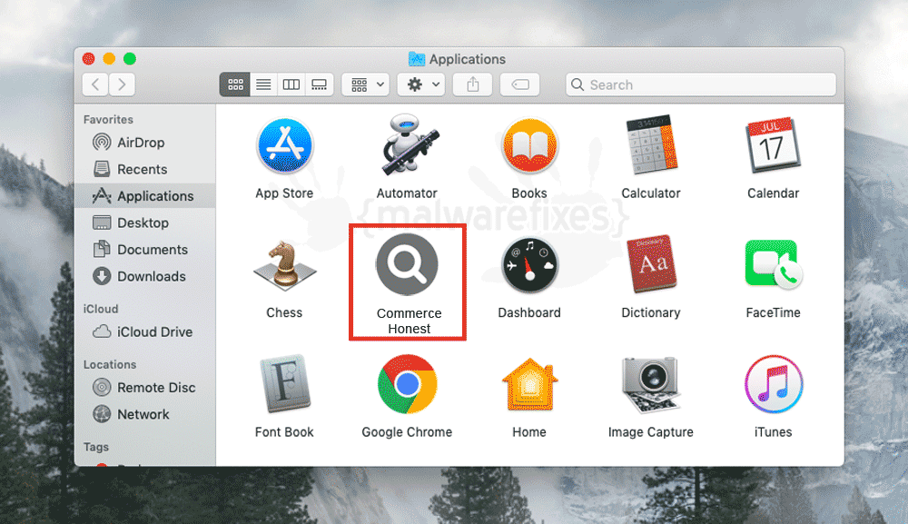Select Applications in the sidebar
This screenshot has height=524, width=908.
point(144,195)
